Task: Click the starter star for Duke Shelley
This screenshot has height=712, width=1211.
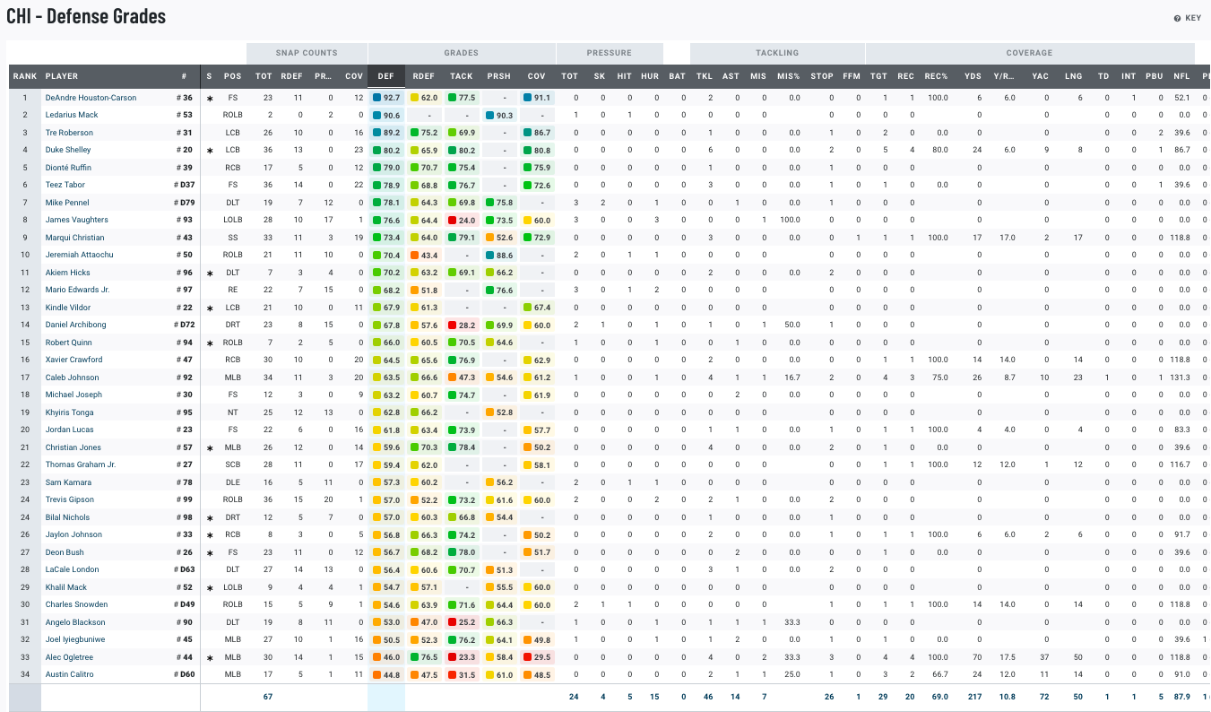Action: coord(210,151)
